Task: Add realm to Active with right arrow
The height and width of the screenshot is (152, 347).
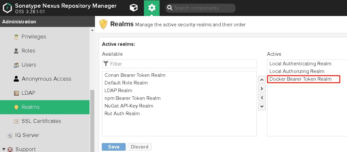Action: (x=262, y=89)
